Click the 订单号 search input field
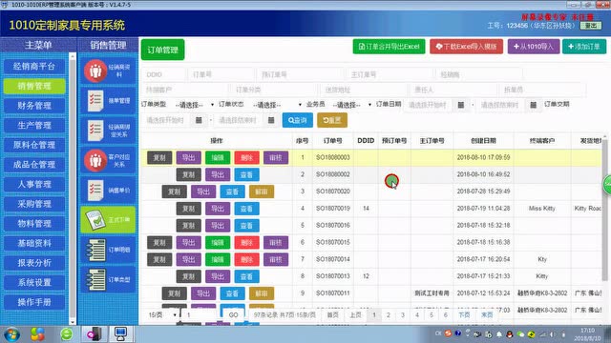The height and width of the screenshot is (343, 611). coord(221,74)
